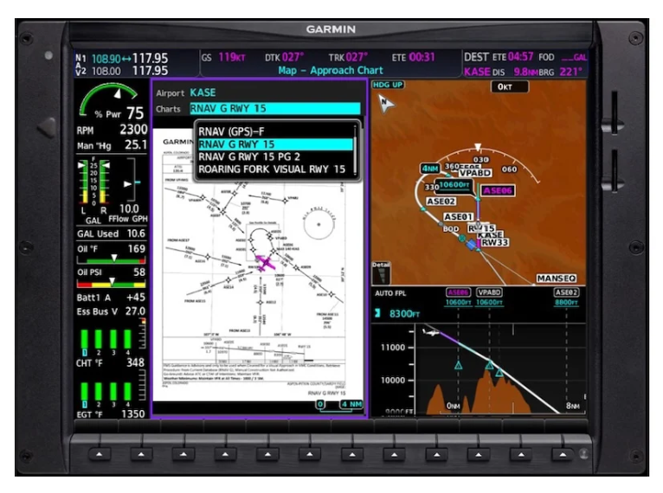663x493 pixels.
Task: Click the ASE06 box in flight plan profile
Action: point(459,292)
